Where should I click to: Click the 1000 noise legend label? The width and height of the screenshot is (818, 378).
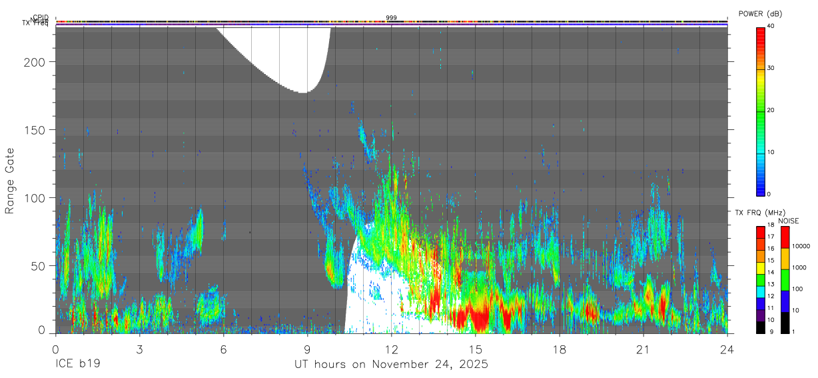(799, 267)
